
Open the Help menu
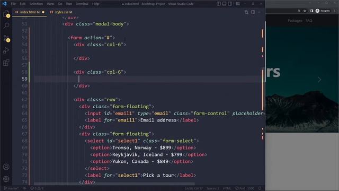pos(95,4)
